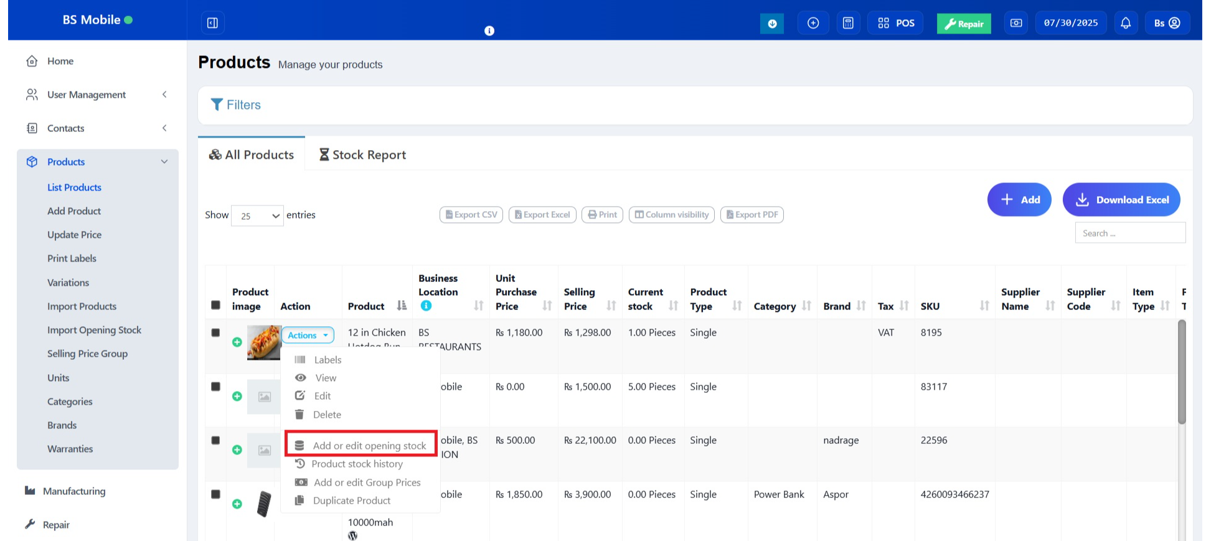Click the circled plus icon in top bar
Image resolution: width=1206 pixels, height=541 pixels.
813,23
